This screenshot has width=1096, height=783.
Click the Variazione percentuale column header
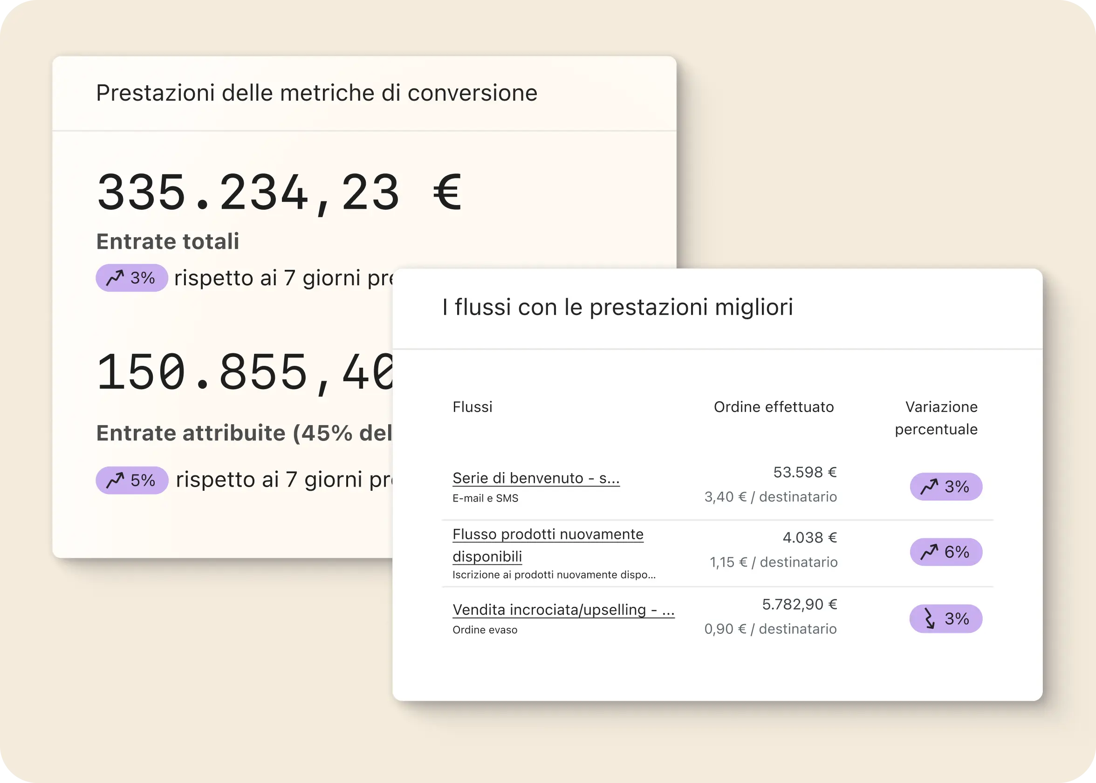click(x=936, y=418)
